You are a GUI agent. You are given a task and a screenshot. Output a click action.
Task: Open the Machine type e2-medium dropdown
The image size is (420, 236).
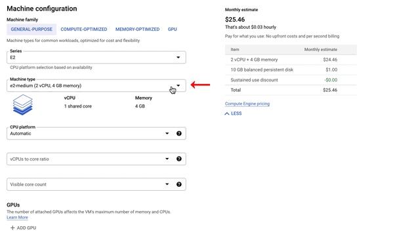96,86
